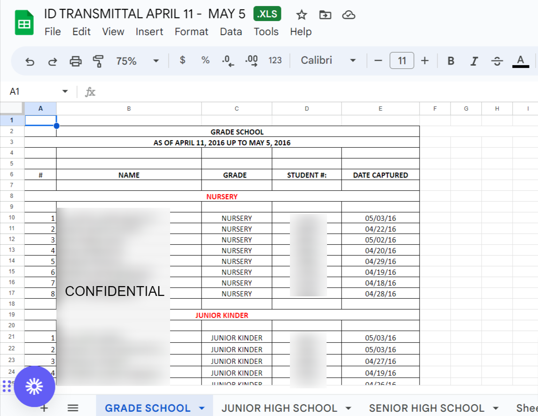Activate the paint format tool
538x416 pixels.
point(98,61)
